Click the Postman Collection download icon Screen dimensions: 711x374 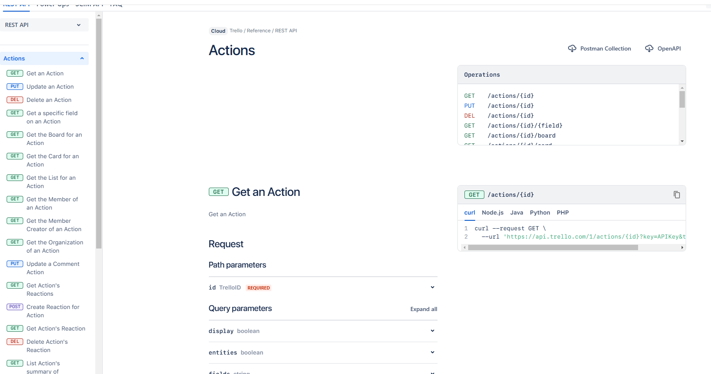pos(572,48)
